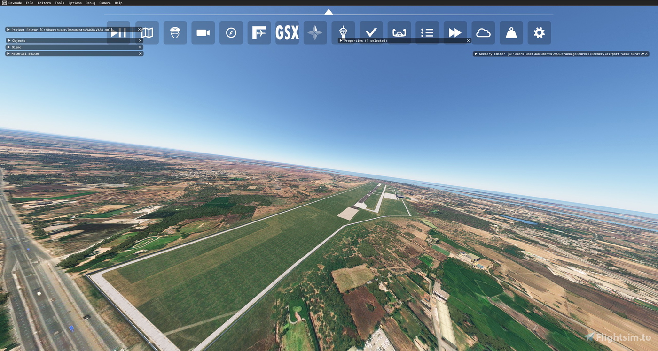Viewport: 658px width, 351px height.
Task: Select the pilot avatar icon
Action: pyautogui.click(x=175, y=32)
